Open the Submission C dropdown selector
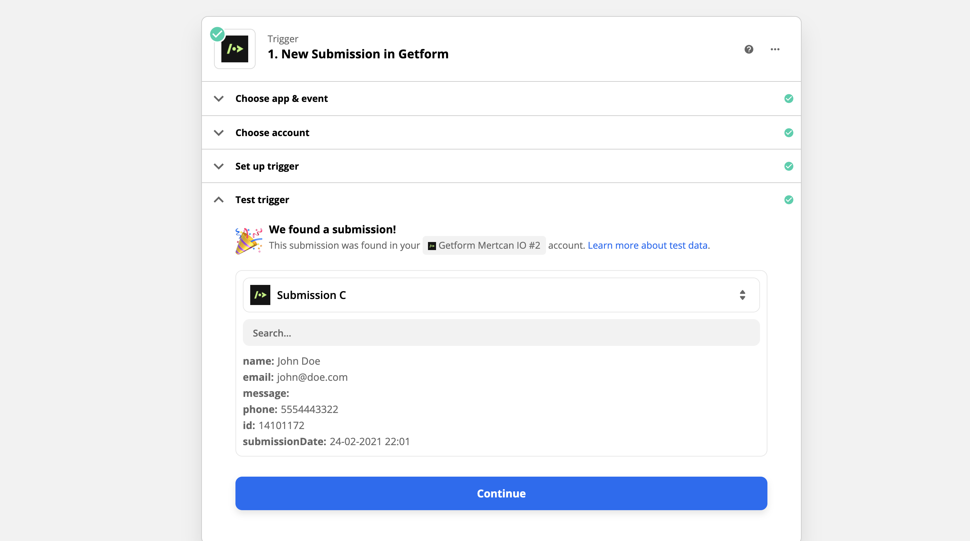The width and height of the screenshot is (970, 541). (x=501, y=295)
